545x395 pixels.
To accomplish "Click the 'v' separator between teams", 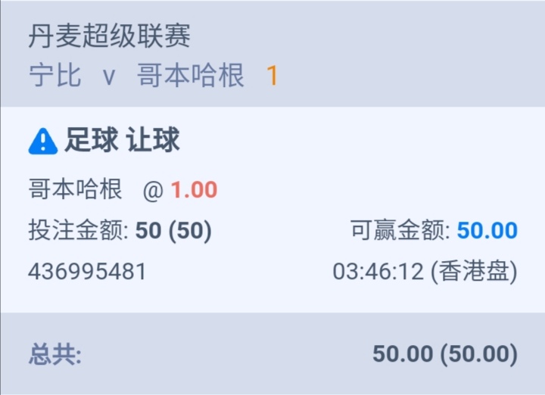I will click(109, 76).
